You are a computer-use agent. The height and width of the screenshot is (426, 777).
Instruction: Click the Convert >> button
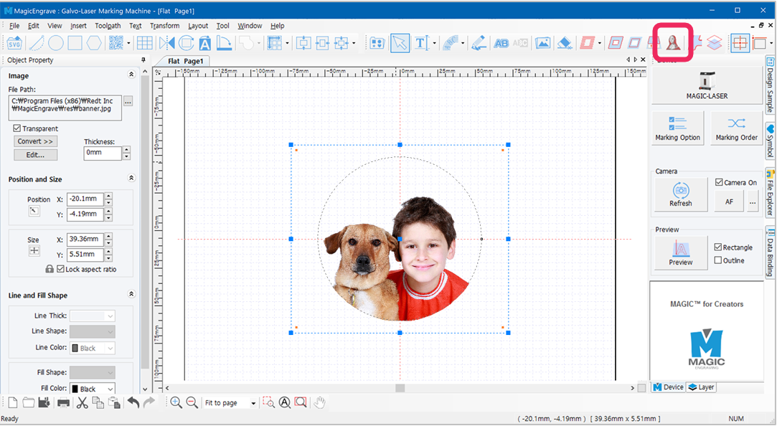[x=35, y=141]
